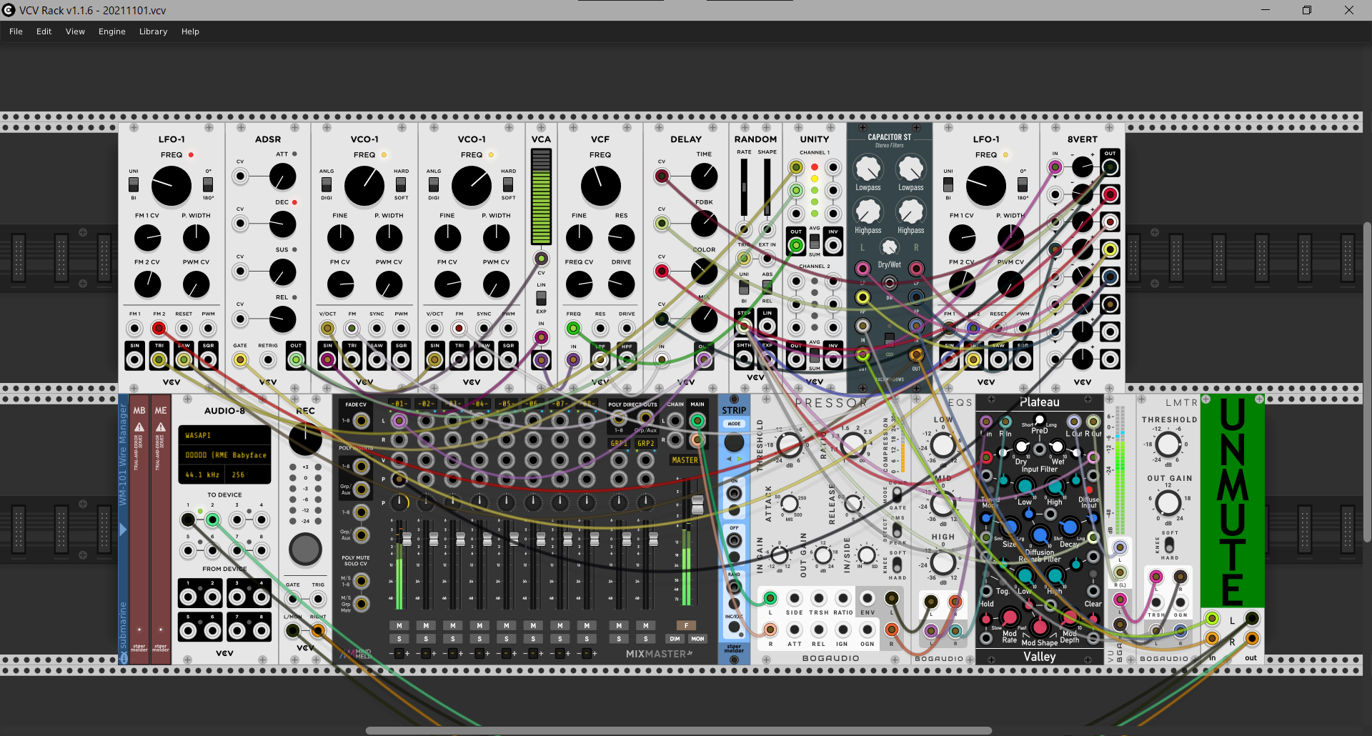
Task: Open the Library menu
Action: (x=153, y=31)
